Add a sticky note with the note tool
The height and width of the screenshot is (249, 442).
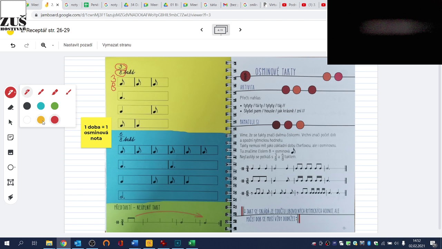(x=10, y=138)
